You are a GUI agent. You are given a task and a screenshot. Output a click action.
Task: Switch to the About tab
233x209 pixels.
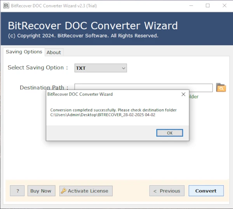pyautogui.click(x=54, y=52)
